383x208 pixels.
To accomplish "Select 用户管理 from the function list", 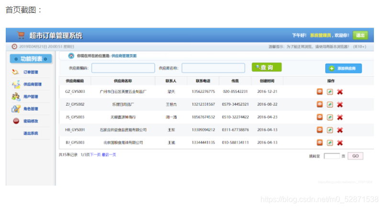I will click(x=31, y=97).
